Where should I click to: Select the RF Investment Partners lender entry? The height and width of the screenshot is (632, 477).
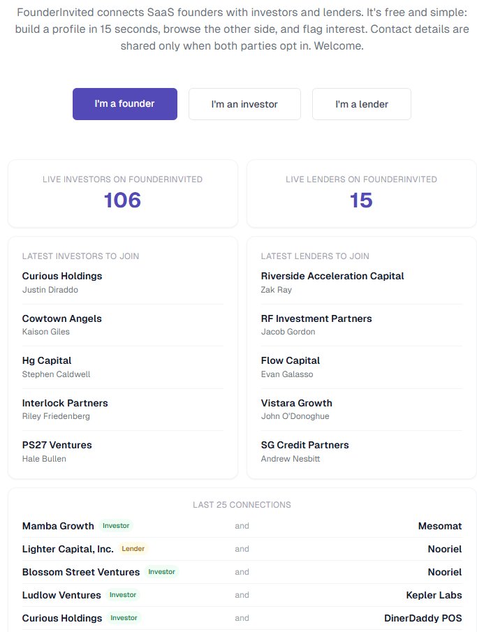[316, 318]
